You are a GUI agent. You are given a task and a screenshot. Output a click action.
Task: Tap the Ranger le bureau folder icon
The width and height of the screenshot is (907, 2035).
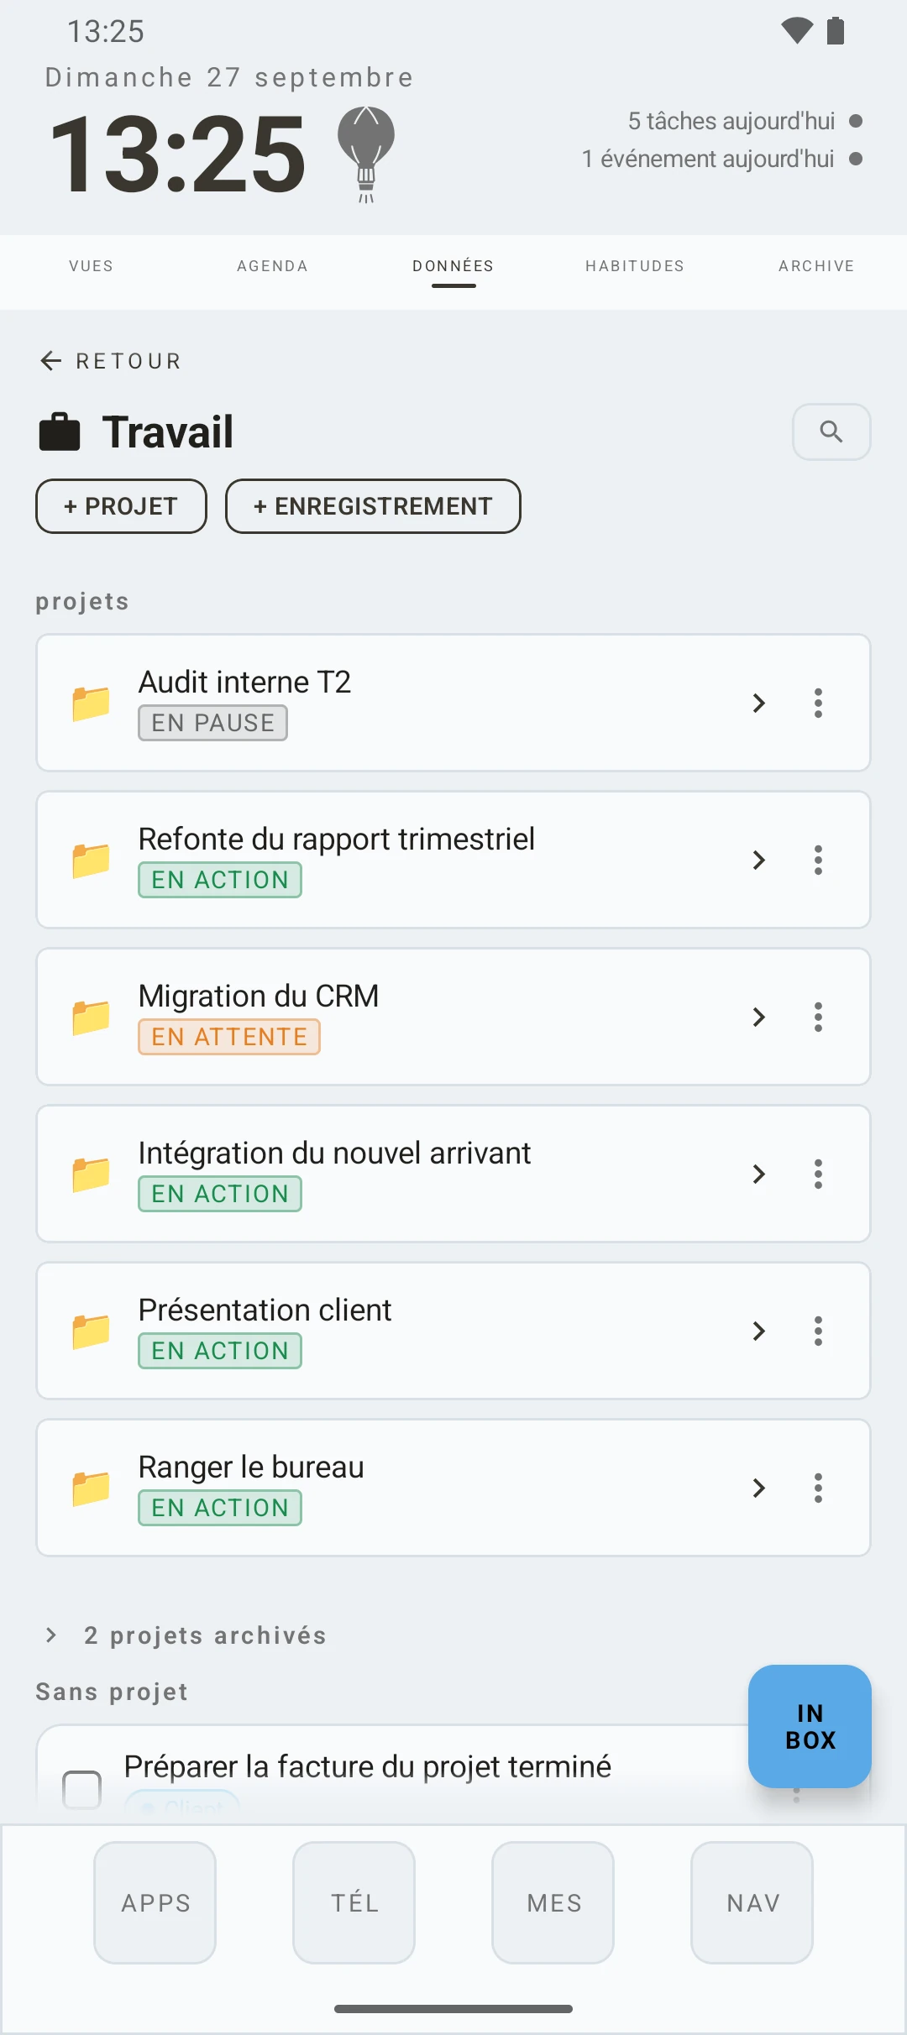point(91,1488)
